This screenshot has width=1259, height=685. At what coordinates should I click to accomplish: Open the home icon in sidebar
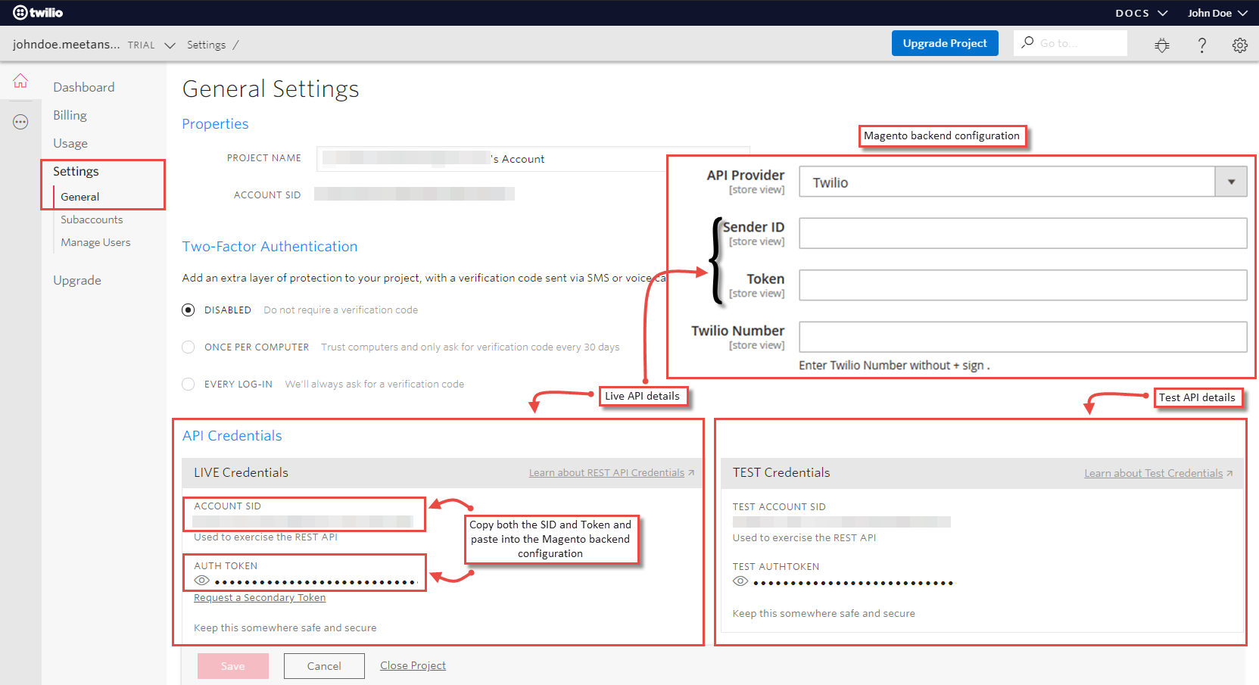(x=20, y=81)
